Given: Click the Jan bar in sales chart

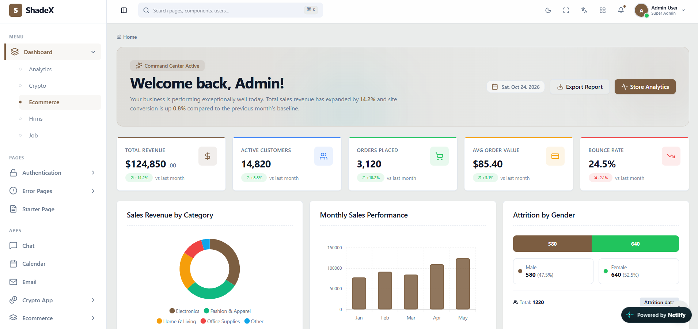Looking at the screenshot, I should [x=359, y=293].
